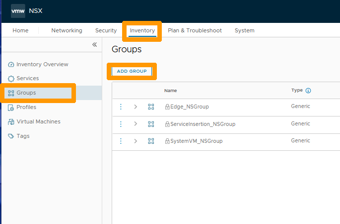Sort by the Type column header

(x=297, y=90)
